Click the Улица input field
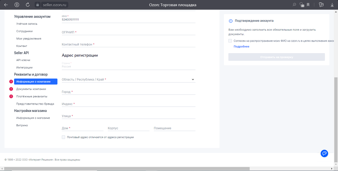Image resolution: width=338 pixels, height=171 pixels. [x=128, y=116]
